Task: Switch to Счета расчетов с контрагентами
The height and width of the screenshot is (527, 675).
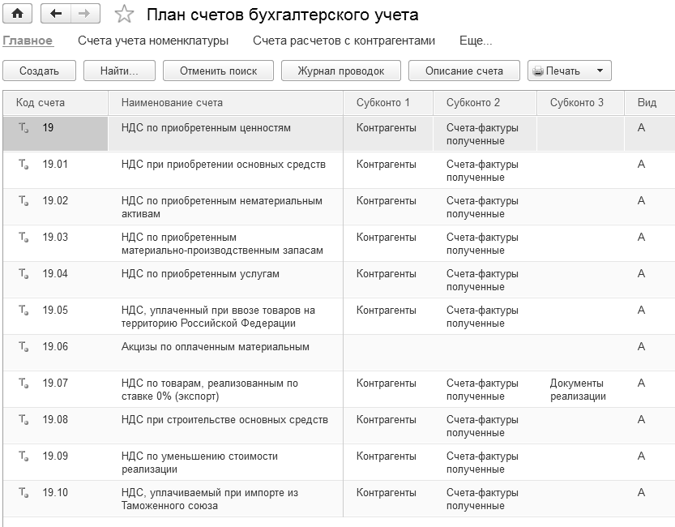Action: click(344, 41)
